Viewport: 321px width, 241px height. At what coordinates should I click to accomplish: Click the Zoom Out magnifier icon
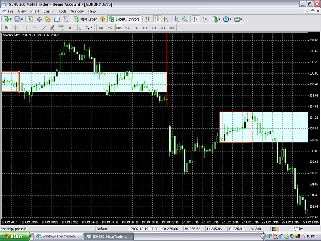[185, 19]
